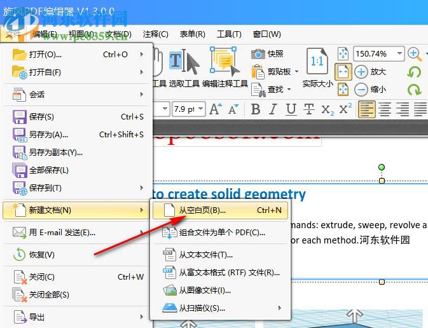Click the lower green rotate arrow icon
This screenshot has height=328, width=428.
tap(415, 90)
